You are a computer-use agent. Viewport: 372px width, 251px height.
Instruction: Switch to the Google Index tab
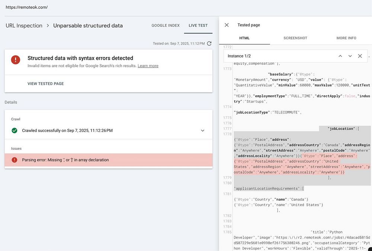(166, 26)
